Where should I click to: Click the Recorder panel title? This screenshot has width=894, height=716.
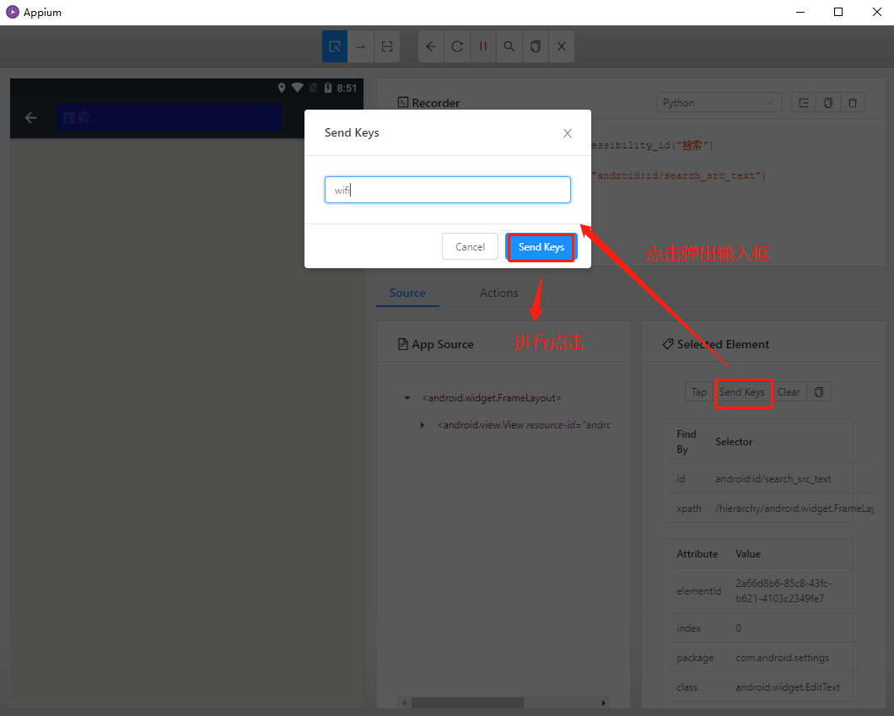435,103
